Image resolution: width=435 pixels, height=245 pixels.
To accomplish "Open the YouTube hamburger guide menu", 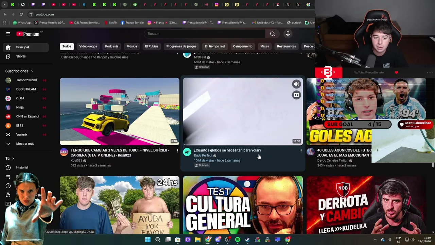I will click(x=8, y=34).
